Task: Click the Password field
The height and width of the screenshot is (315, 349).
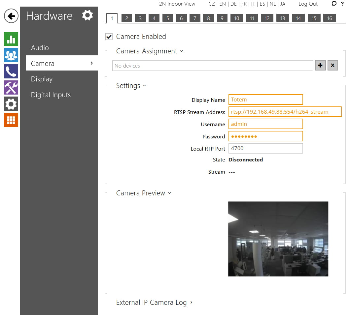Action: (x=266, y=136)
